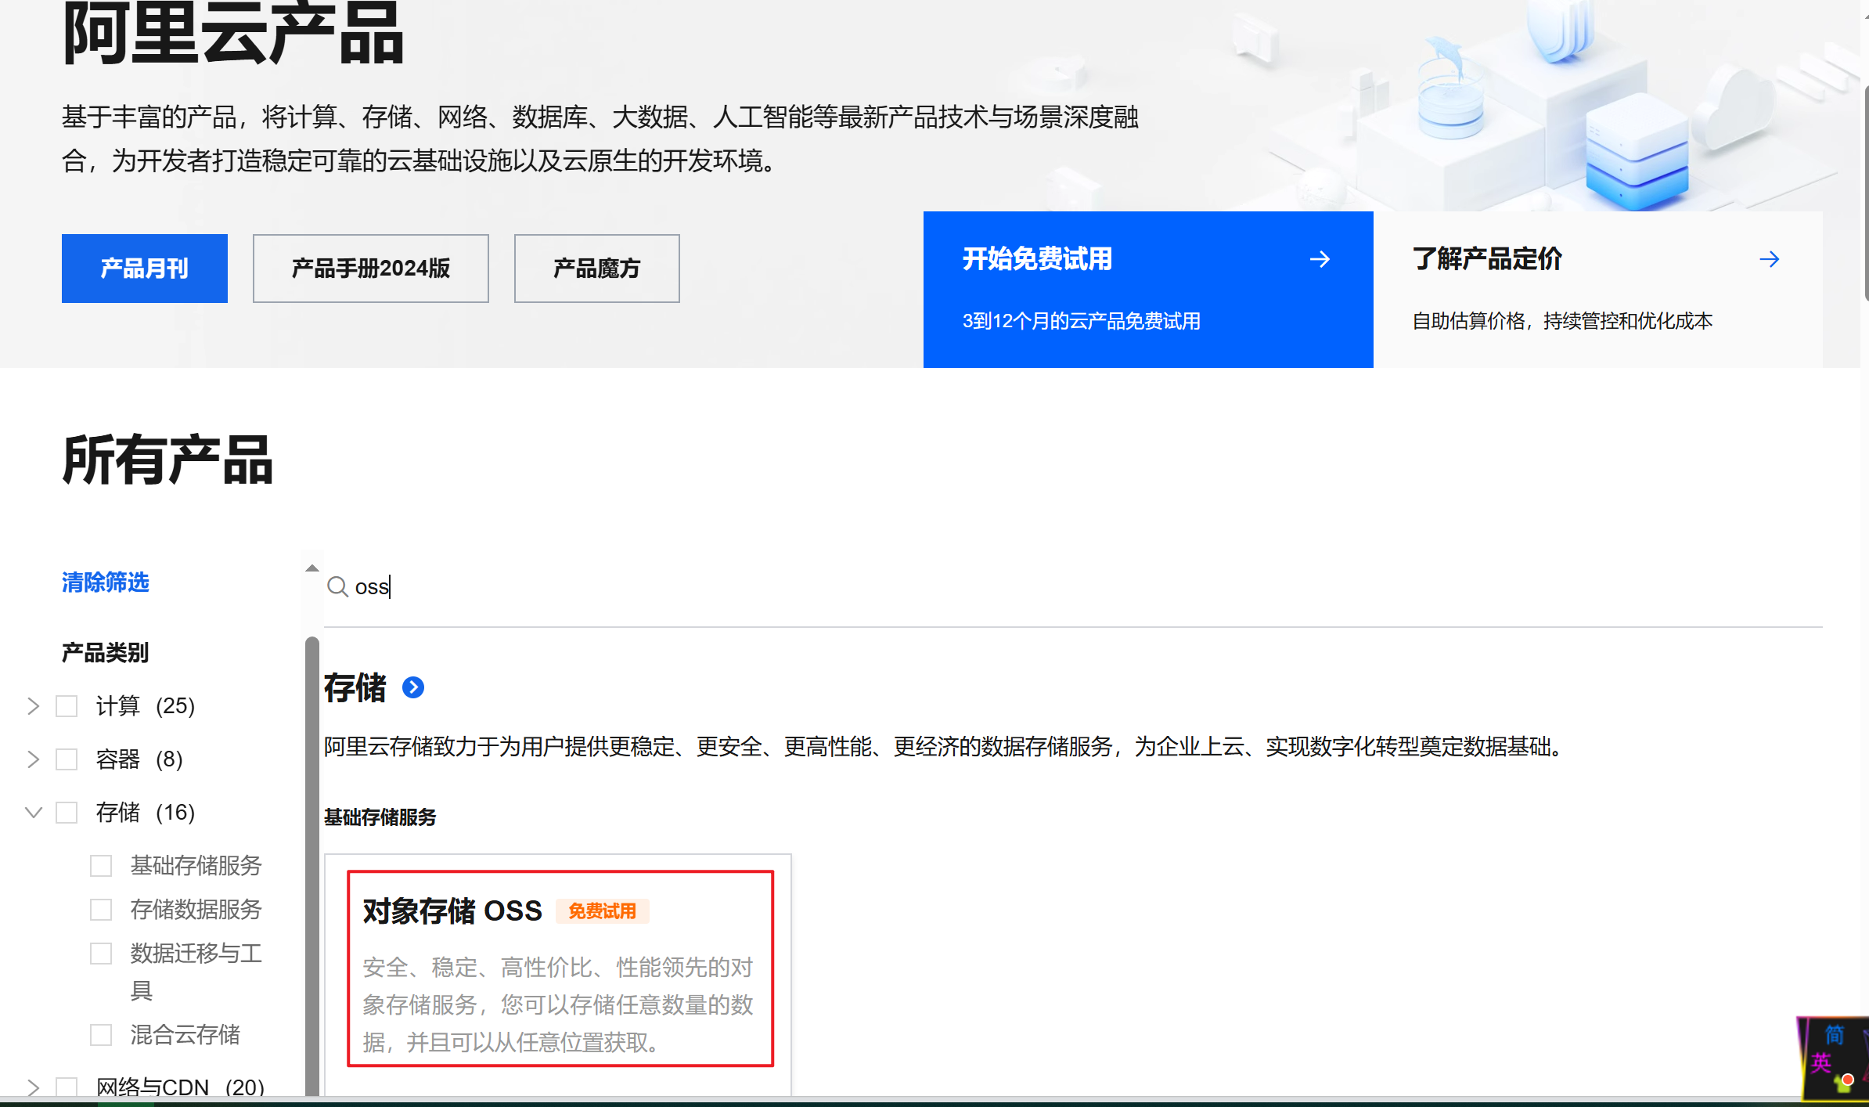Open the 产品月刊 button
Viewport: 1869px width, 1107px height.
(x=145, y=269)
